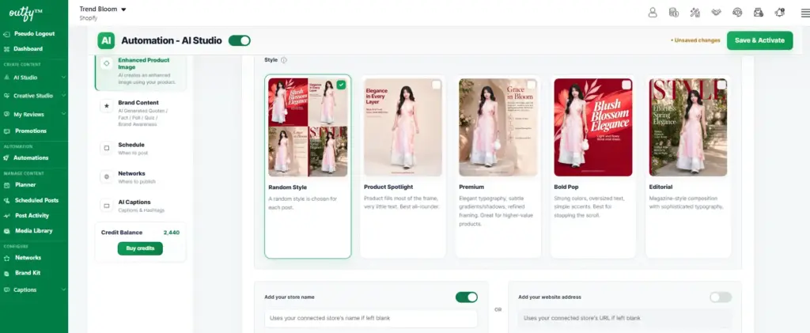Click the Promotions sidebar icon

pos(6,131)
